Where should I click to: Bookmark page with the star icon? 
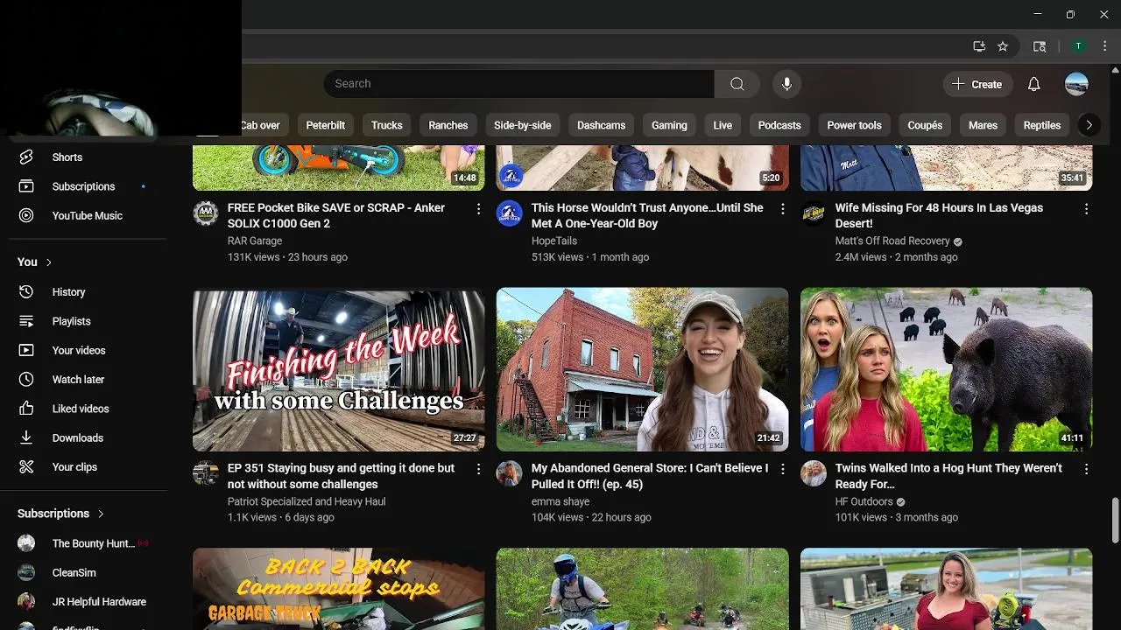[1003, 46]
